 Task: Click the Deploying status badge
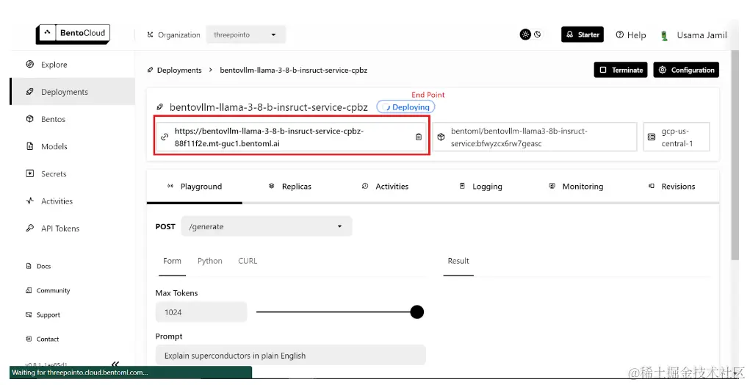pos(405,107)
